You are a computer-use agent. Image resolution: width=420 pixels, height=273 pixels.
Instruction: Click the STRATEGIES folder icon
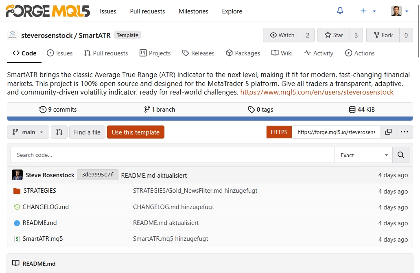tap(17, 191)
